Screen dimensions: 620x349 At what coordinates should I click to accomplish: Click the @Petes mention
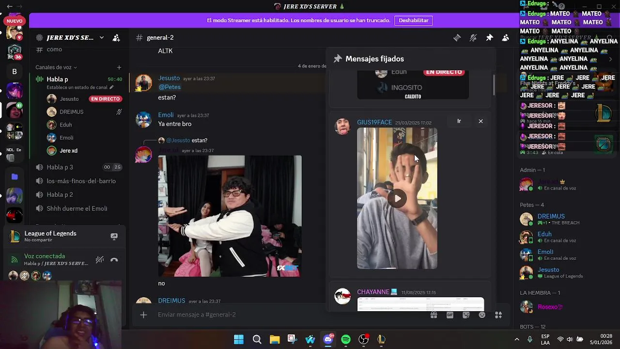(170, 87)
